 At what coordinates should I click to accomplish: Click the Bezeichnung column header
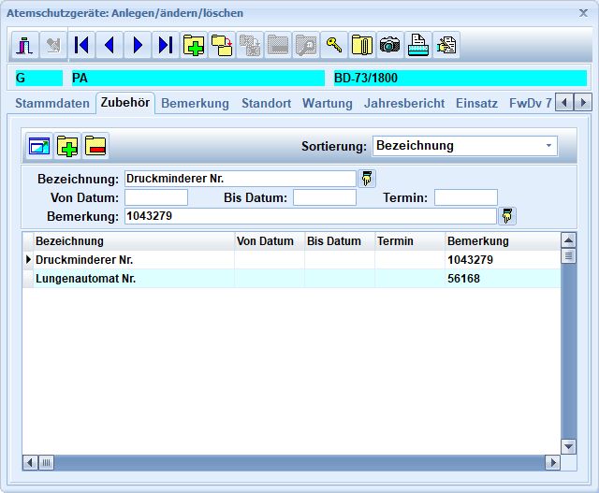[134, 241]
